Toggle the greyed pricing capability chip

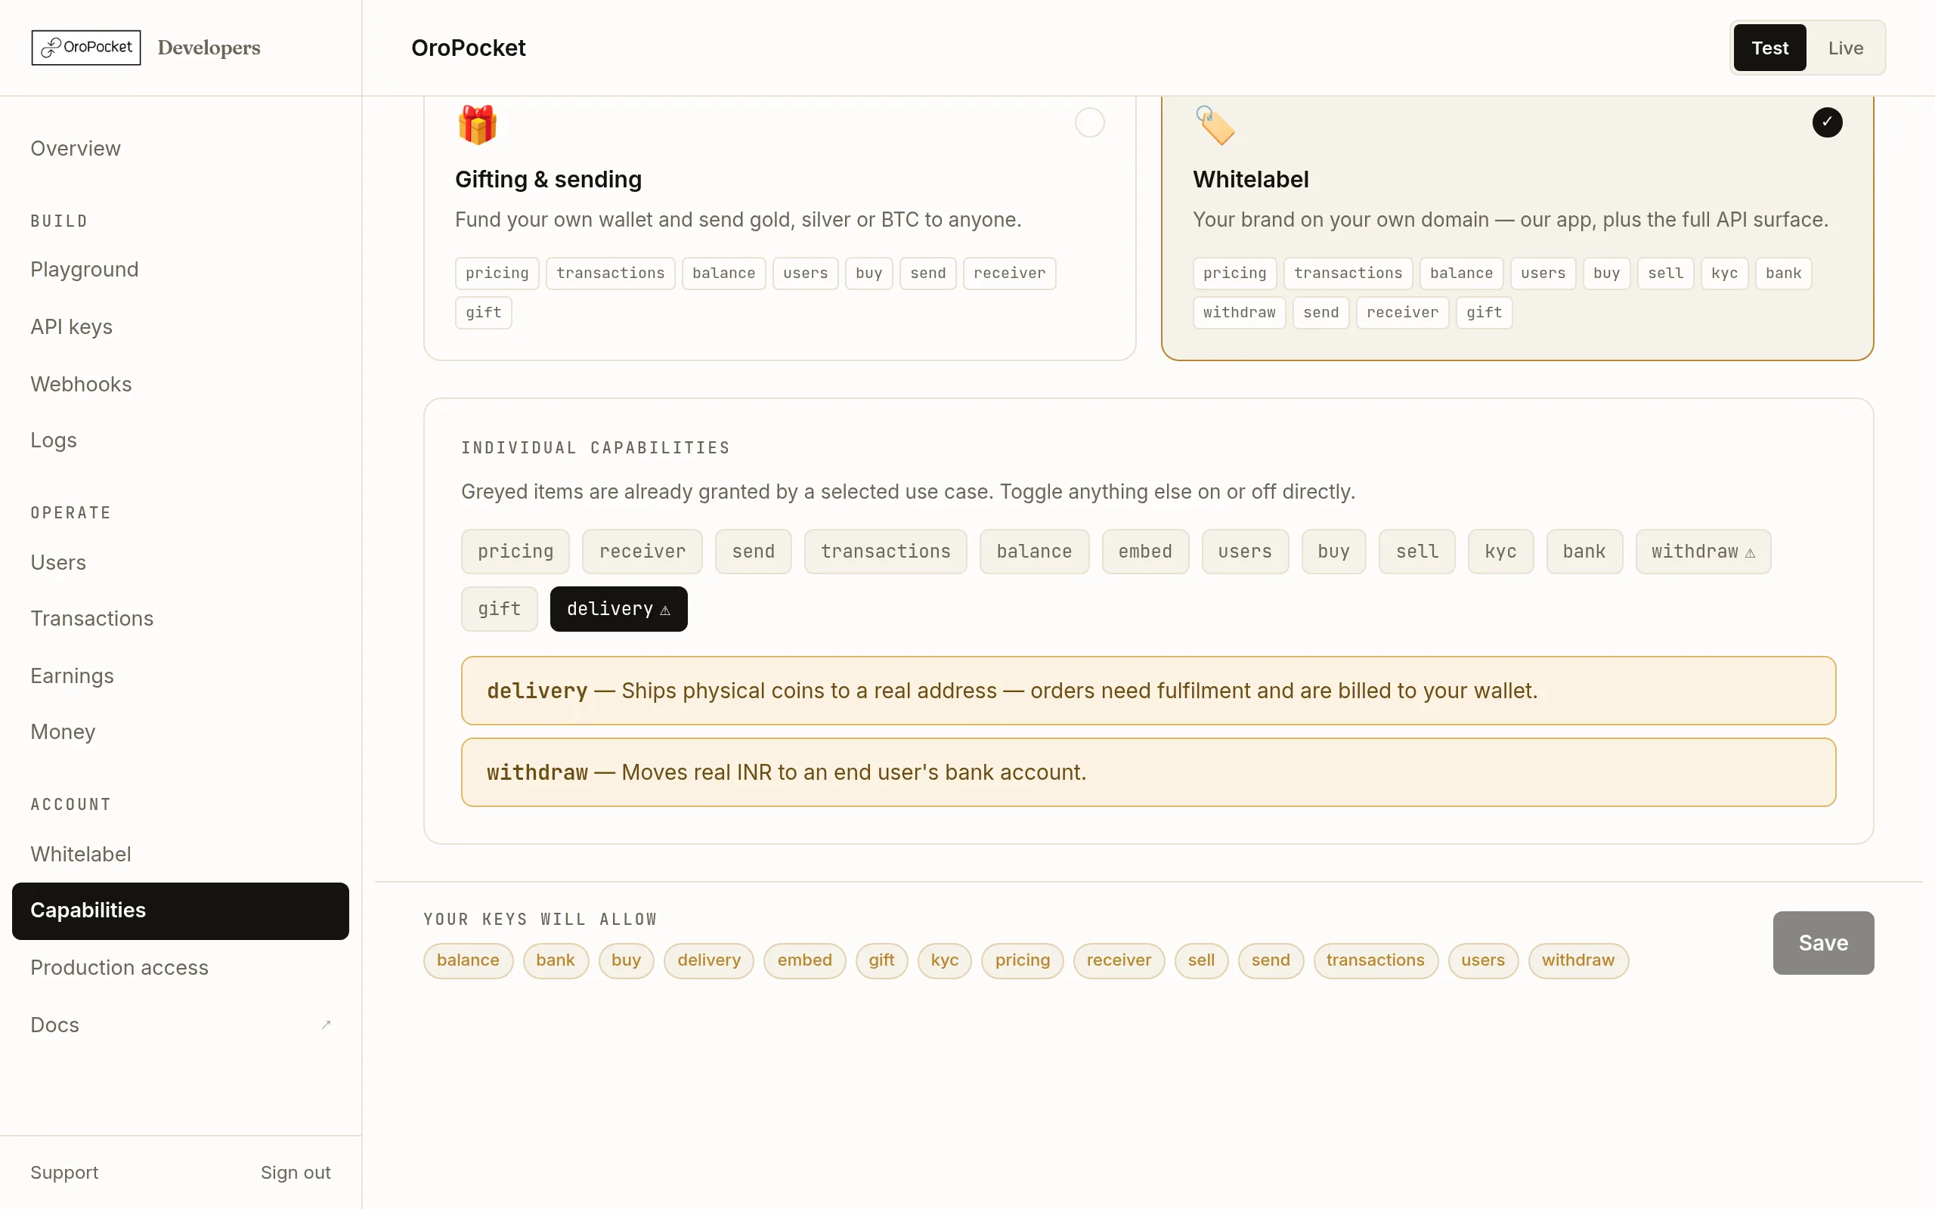(515, 552)
